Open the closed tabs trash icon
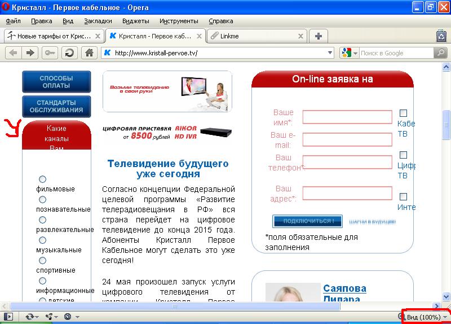The height and width of the screenshot is (324, 451). 441,36
